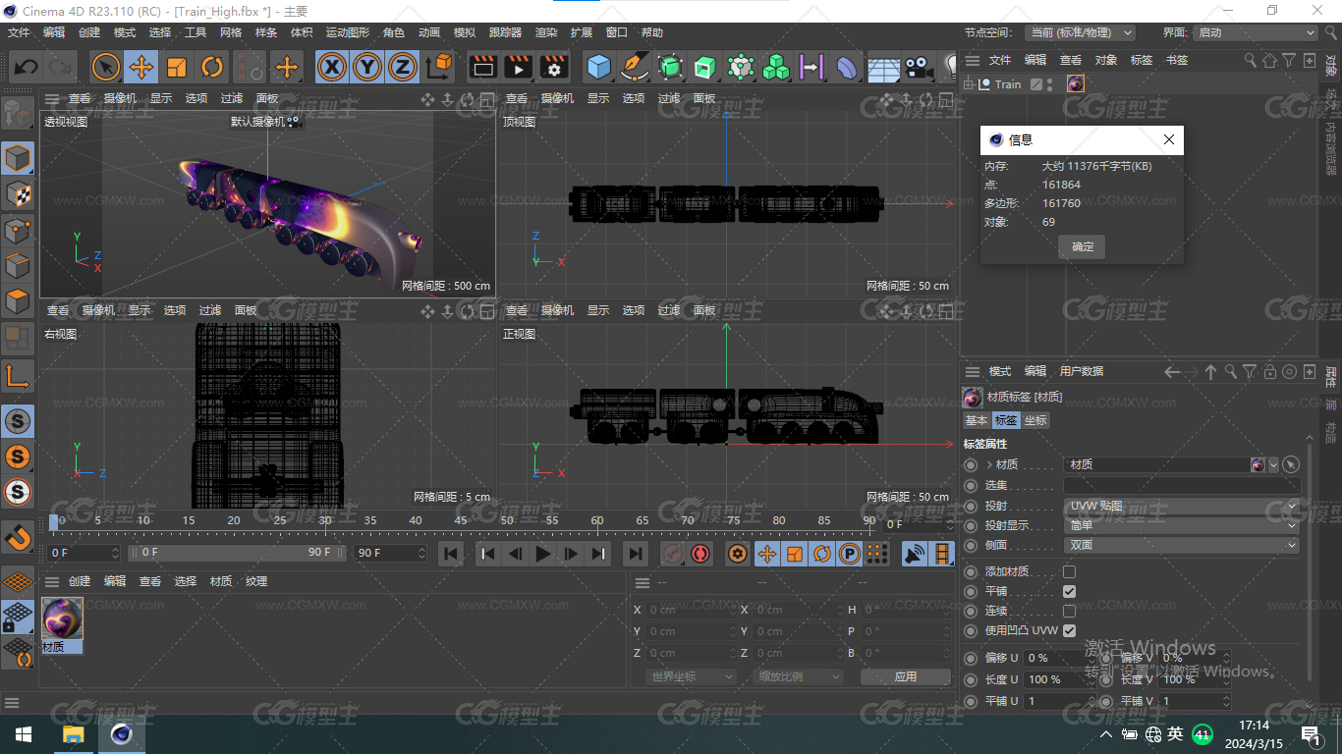Open the 投射显示 简单 dropdown
This screenshot has width=1342, height=754.
point(1182,525)
